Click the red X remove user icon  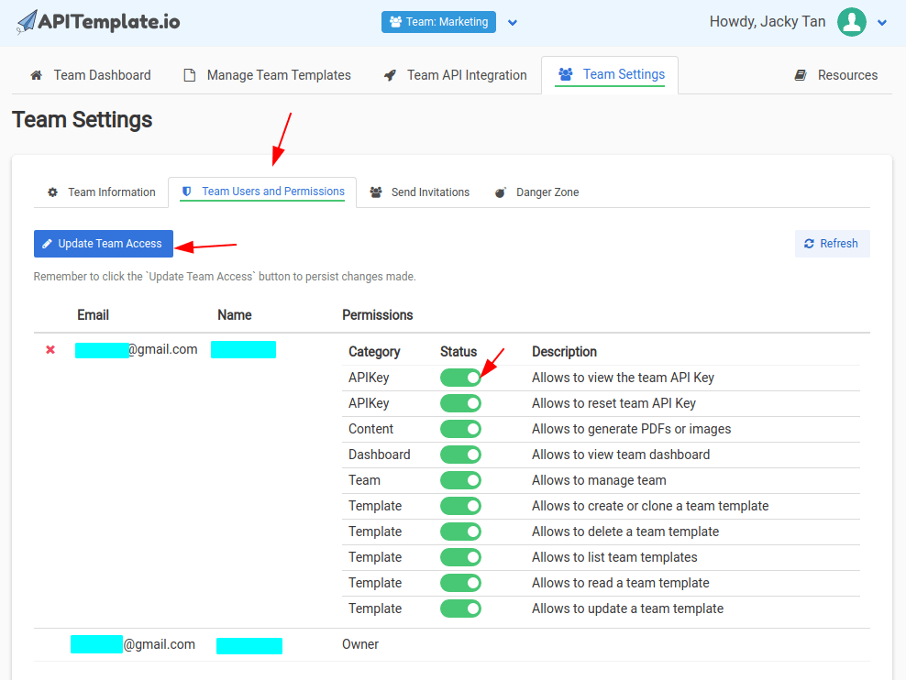(x=50, y=350)
